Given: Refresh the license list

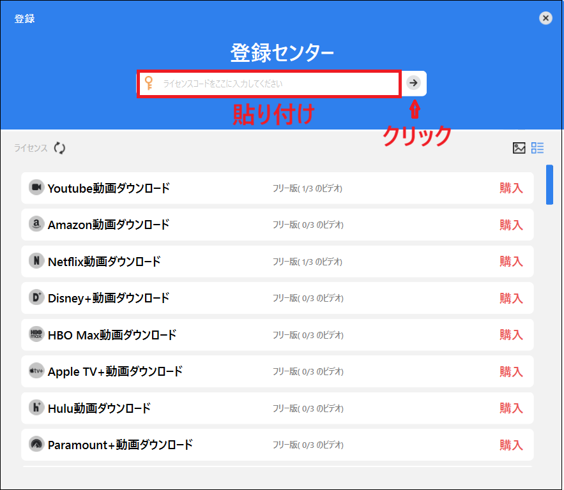Looking at the screenshot, I should tap(59, 147).
